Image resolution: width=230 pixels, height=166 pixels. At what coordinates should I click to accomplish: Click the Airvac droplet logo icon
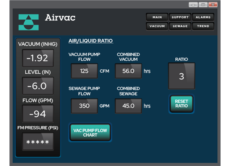coord(28,22)
